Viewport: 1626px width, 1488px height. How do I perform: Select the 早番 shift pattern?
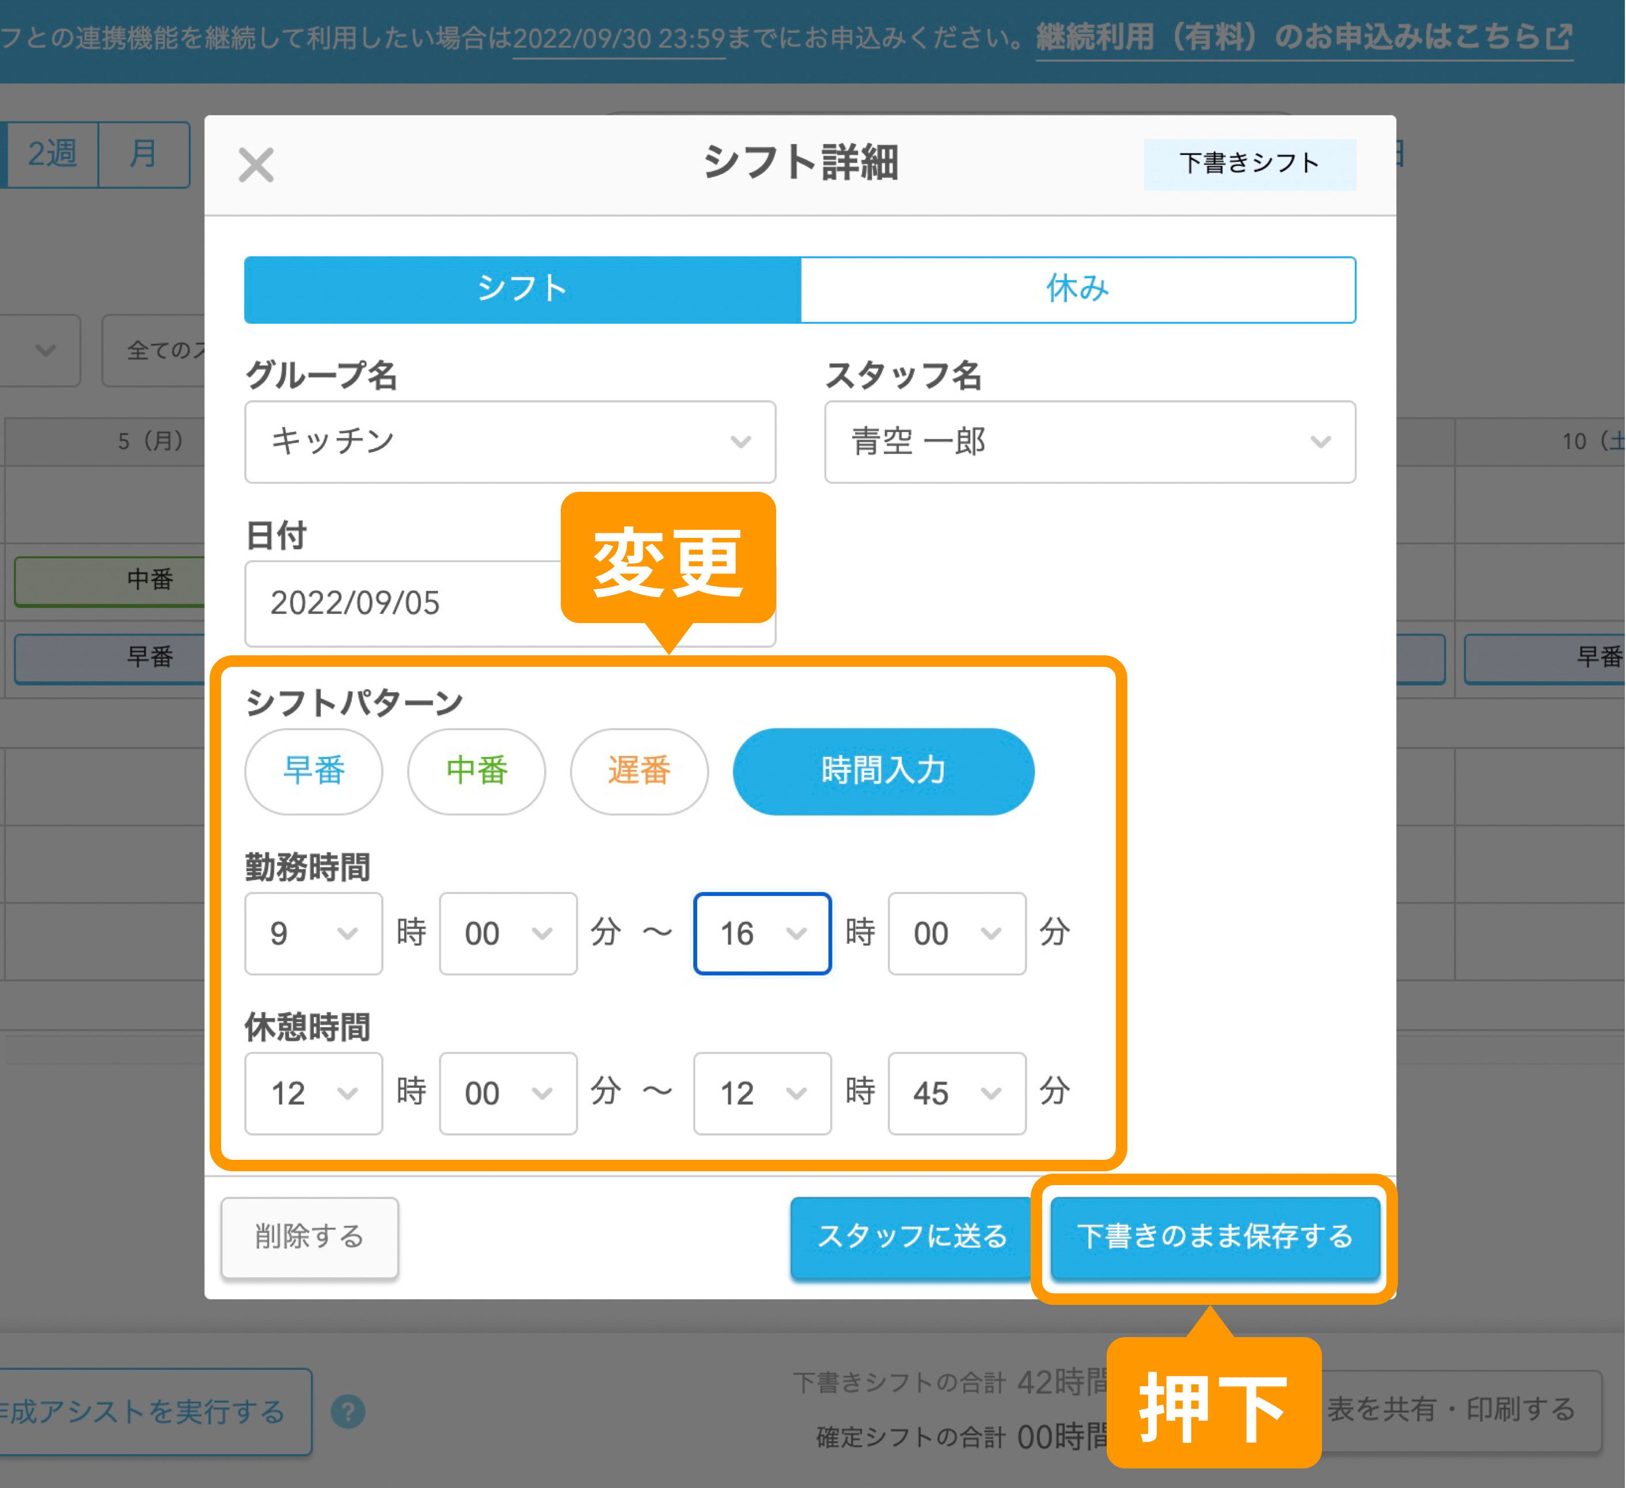tap(314, 771)
